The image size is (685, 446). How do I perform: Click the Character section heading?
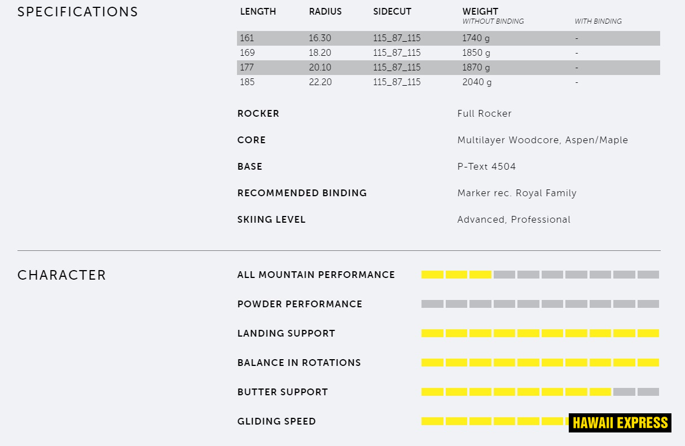coord(62,275)
